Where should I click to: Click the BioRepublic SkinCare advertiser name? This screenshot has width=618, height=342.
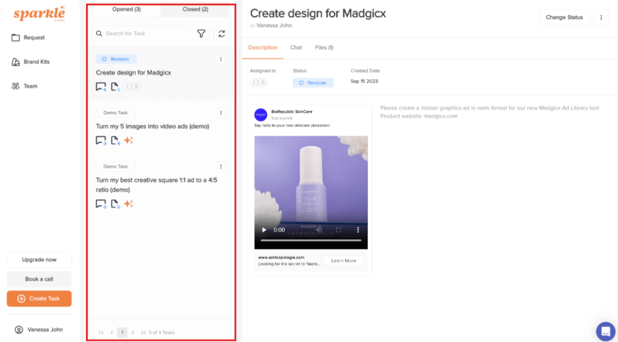(x=292, y=112)
